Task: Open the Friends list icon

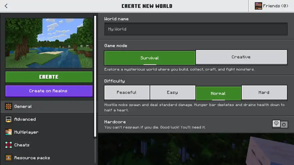Action: (258, 6)
